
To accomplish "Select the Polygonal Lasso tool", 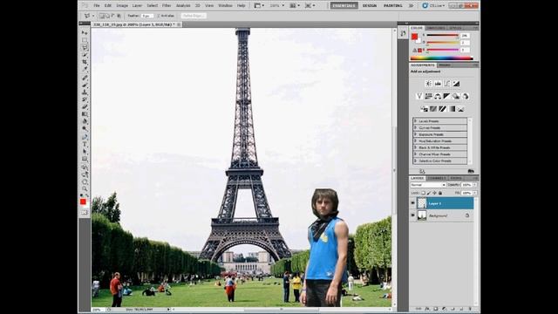I will [85, 47].
